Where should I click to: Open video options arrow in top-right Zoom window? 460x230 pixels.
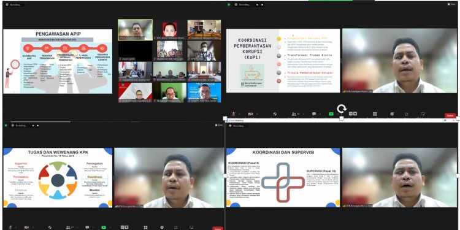257,114
